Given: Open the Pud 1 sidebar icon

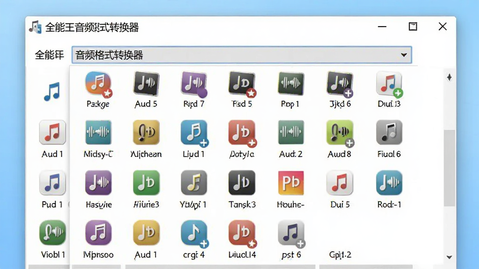Looking at the screenshot, I should click(52, 183).
